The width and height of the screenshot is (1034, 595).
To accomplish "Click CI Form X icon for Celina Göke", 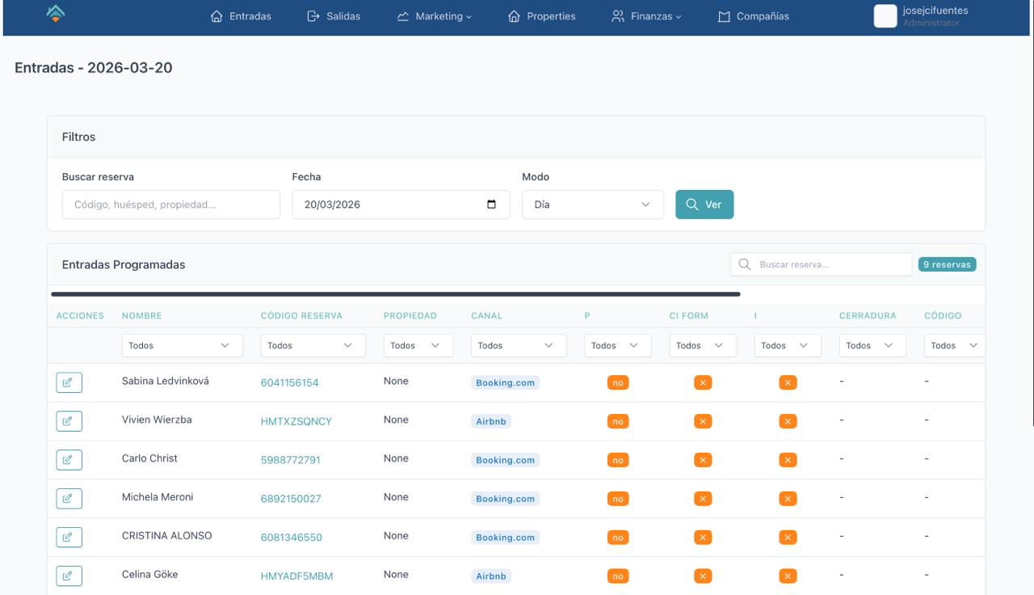I will (703, 576).
